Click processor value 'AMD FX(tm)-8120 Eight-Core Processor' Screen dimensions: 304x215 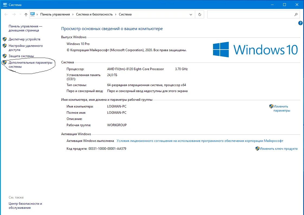[136, 69]
